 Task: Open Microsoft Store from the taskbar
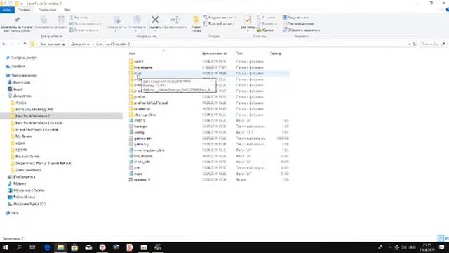point(74,247)
